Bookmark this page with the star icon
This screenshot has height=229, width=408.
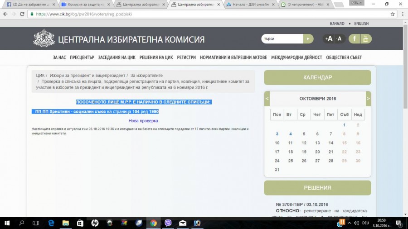click(393, 14)
